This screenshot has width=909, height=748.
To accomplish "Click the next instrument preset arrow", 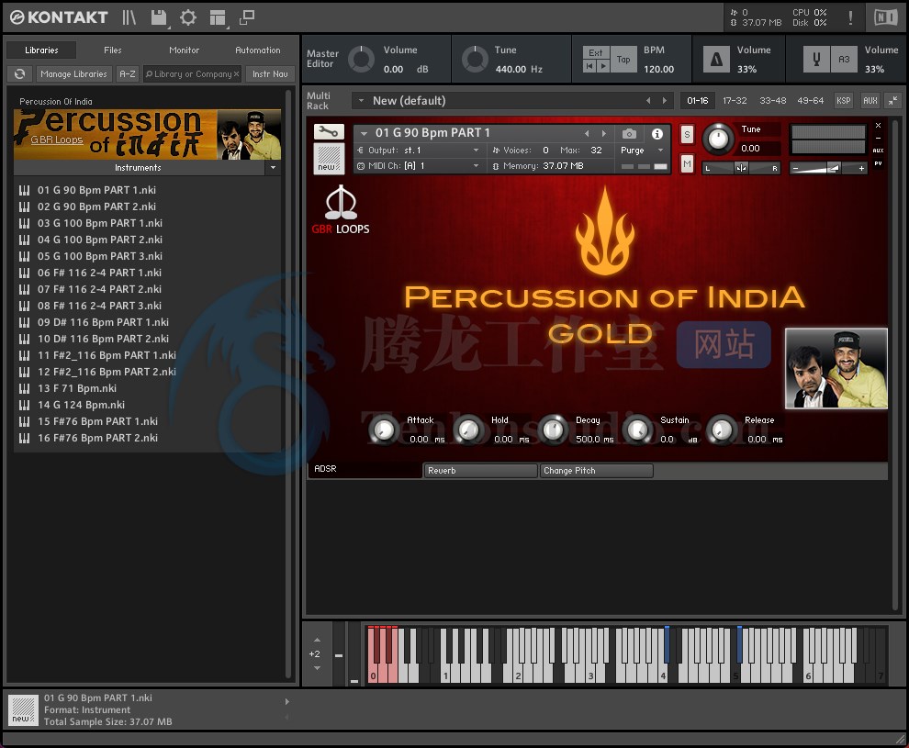I will (604, 133).
